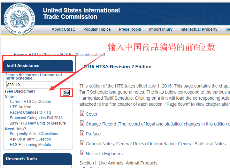Open Frequently Asked Questions link
The width and height of the screenshot is (230, 168).
point(34,134)
